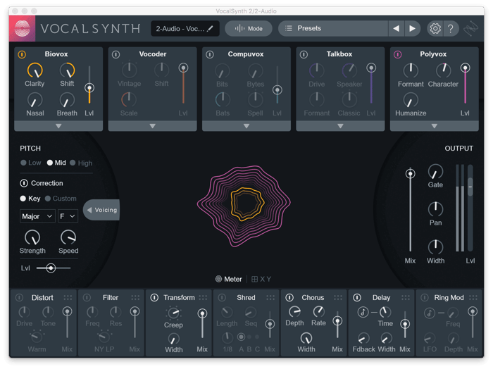
Task: Click the Polyvox Formant knob
Action: pos(411,70)
